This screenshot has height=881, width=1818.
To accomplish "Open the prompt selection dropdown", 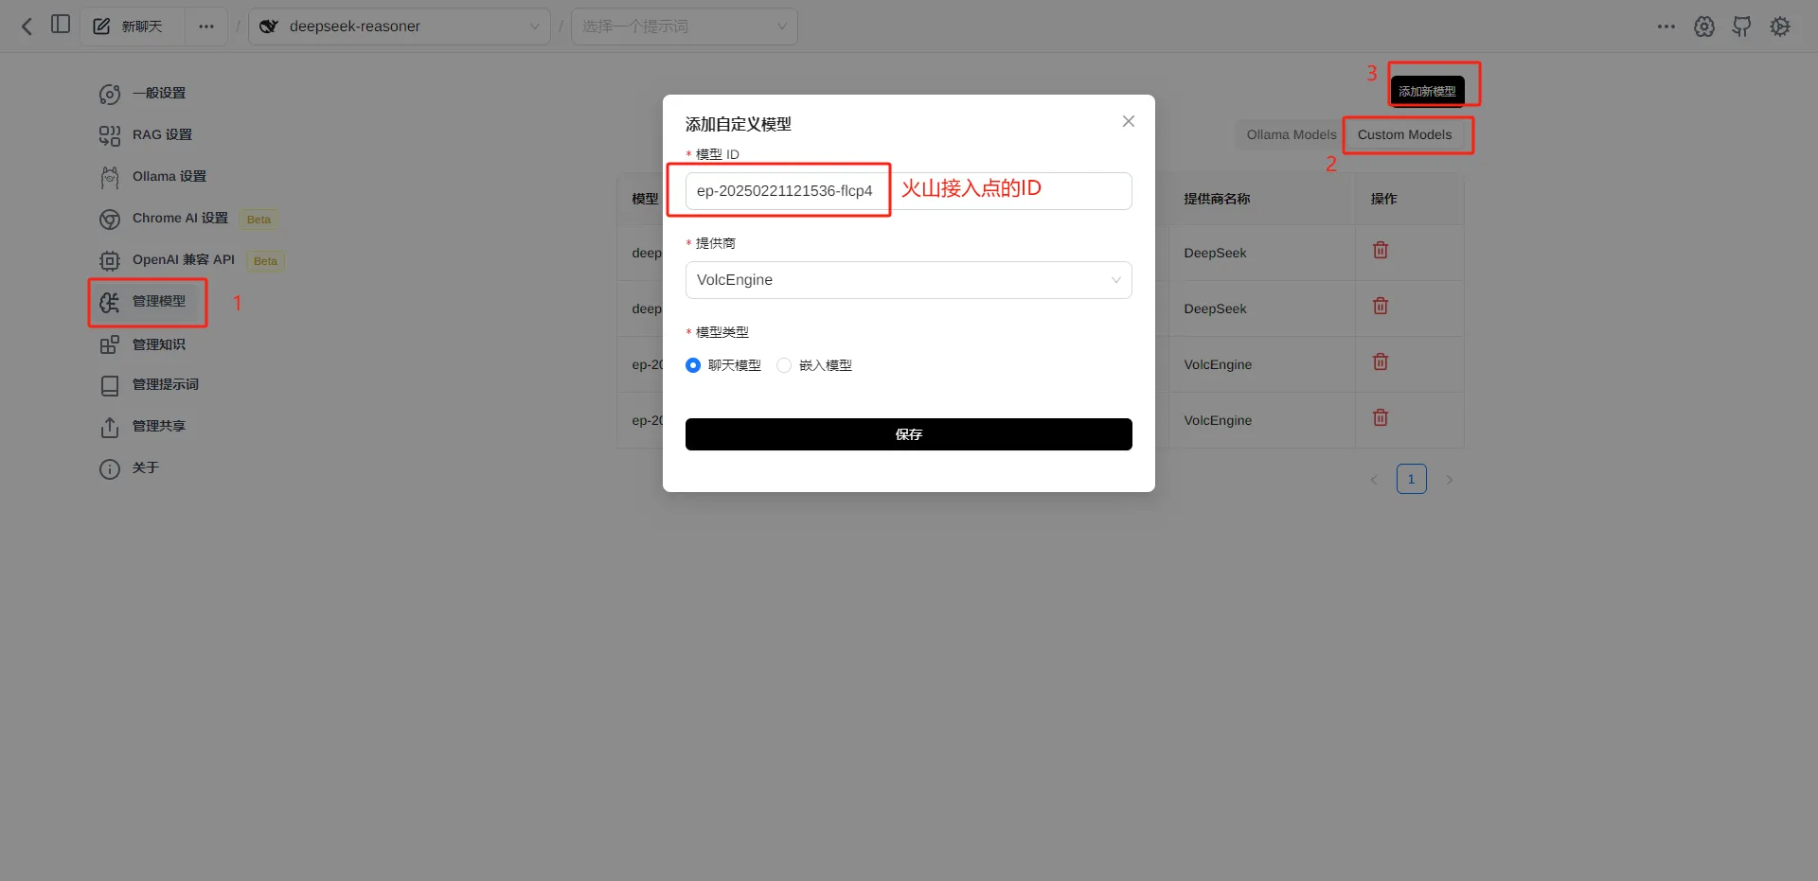I will pos(684,26).
